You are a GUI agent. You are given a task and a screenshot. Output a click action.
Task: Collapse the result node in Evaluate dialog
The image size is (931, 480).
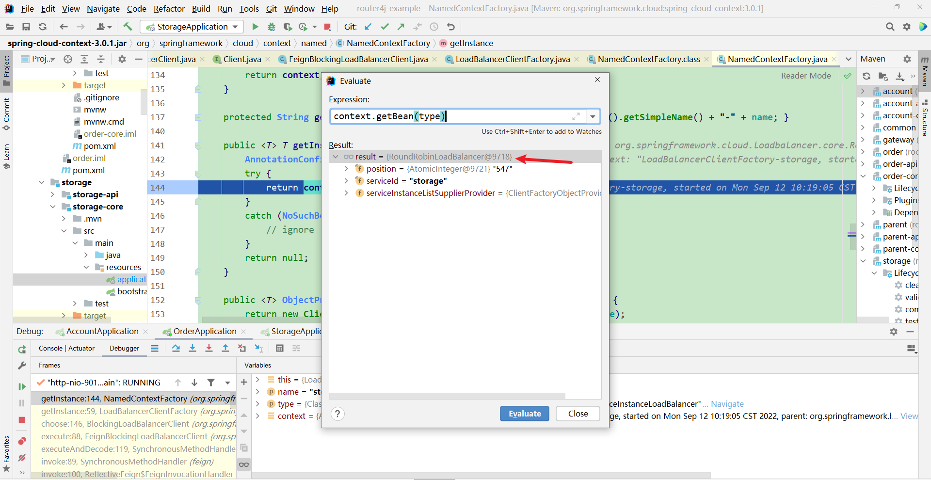(x=336, y=156)
